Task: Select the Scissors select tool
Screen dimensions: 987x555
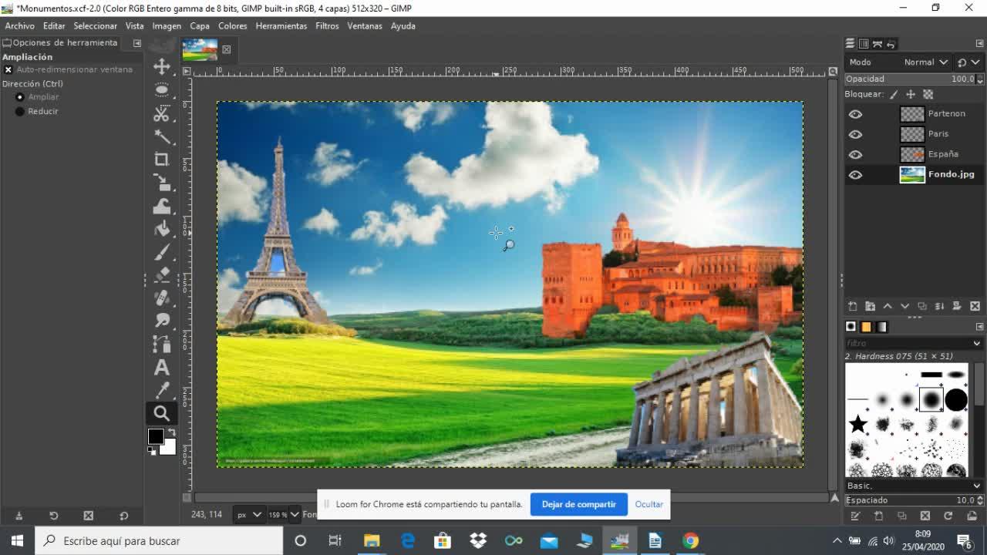Action: pos(162,113)
